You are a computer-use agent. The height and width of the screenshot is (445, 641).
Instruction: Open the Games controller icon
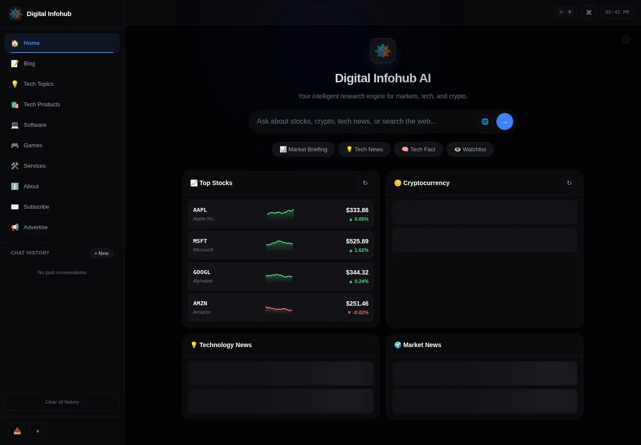point(15,146)
